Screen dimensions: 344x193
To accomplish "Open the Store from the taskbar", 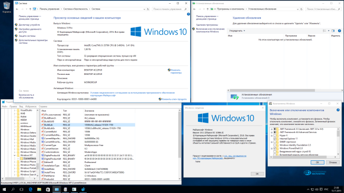I will [48, 189].
